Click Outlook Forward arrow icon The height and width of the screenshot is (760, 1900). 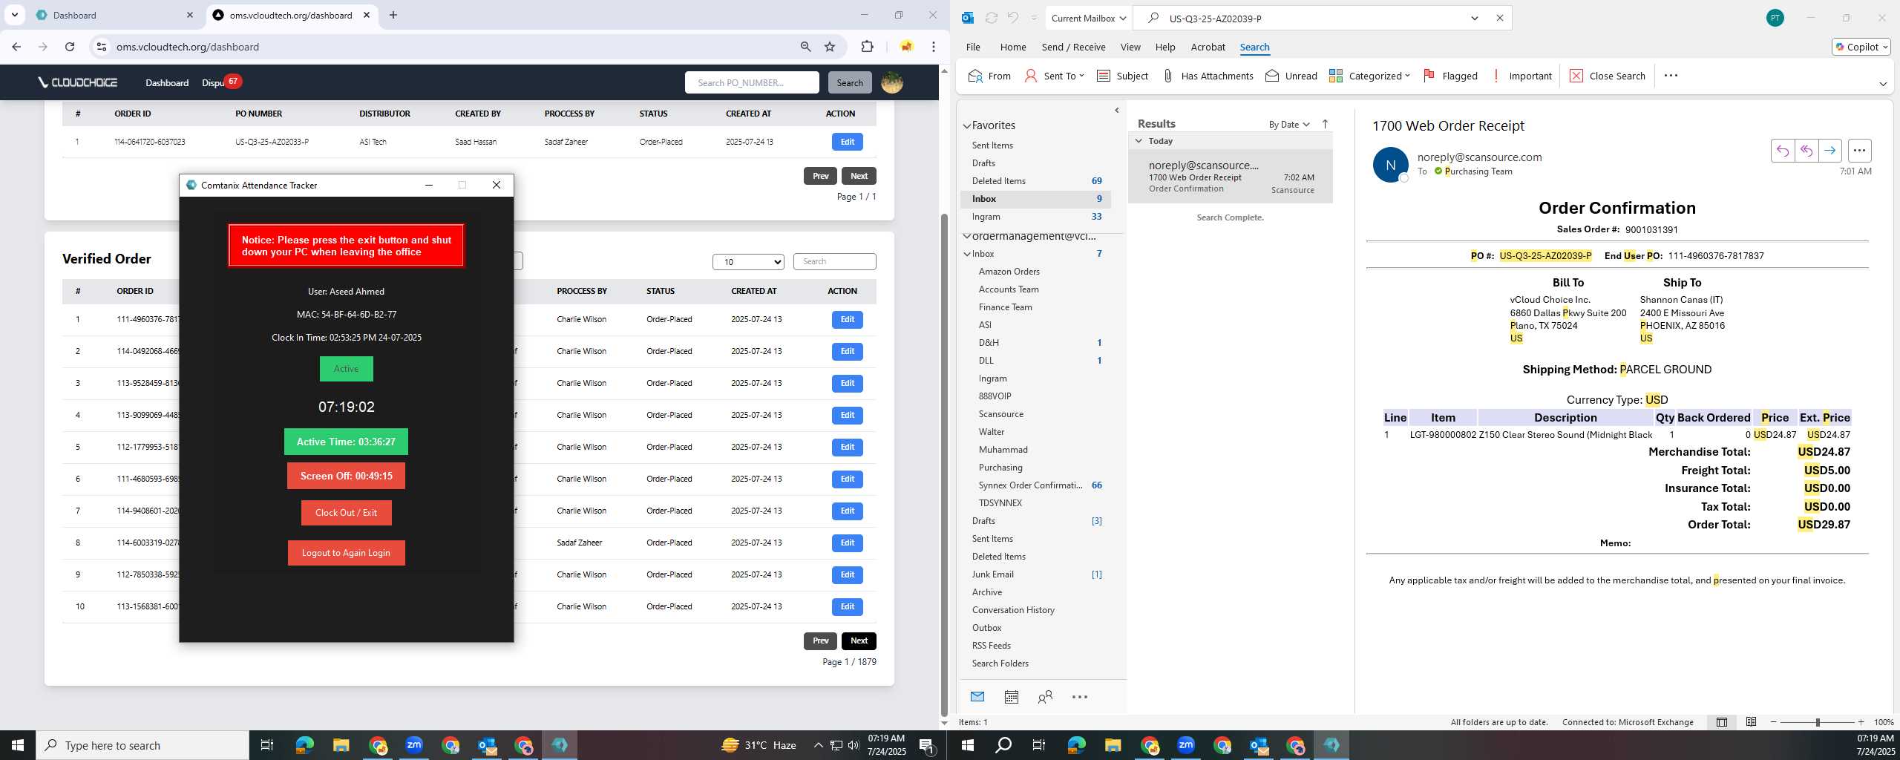(1829, 151)
